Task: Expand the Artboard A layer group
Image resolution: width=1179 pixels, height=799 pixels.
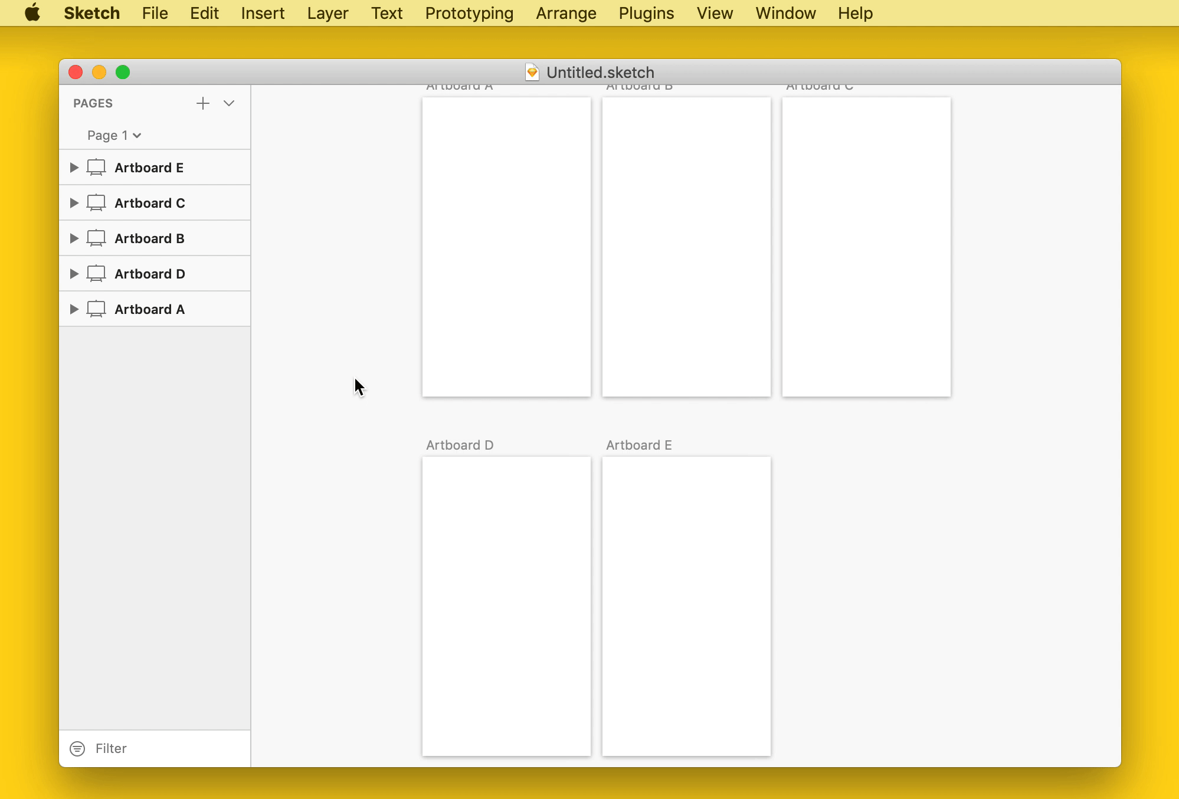Action: (x=74, y=309)
